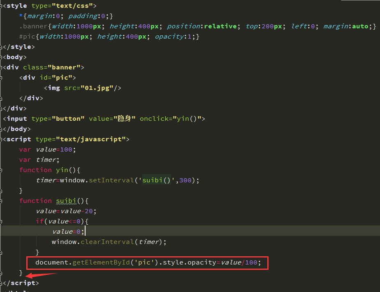The width and height of the screenshot is (380, 292).
Task: Click the value="隐身" attribute
Action: [112, 119]
